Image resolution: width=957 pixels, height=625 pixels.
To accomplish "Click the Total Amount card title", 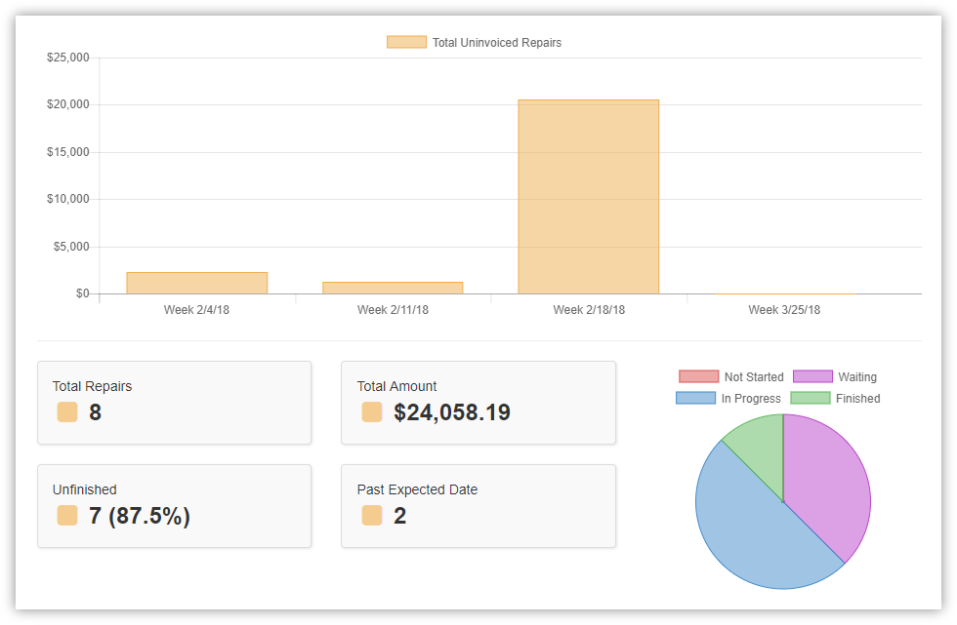I will point(396,386).
